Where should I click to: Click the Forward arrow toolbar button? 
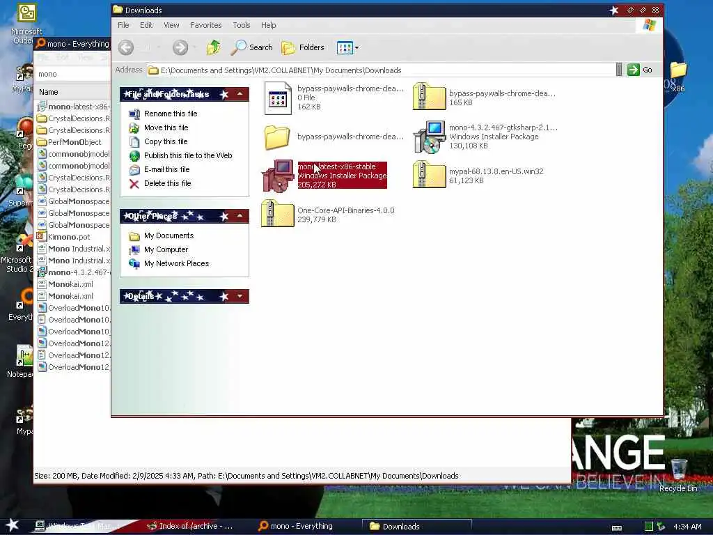pyautogui.click(x=180, y=47)
